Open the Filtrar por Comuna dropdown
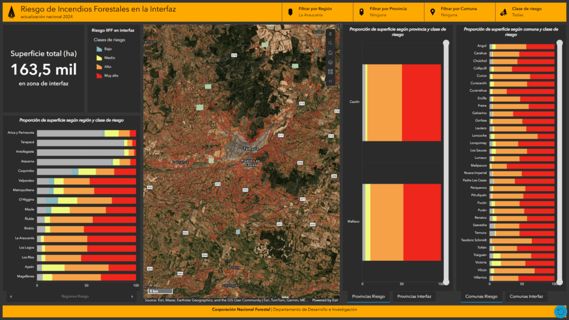 pos(459,12)
